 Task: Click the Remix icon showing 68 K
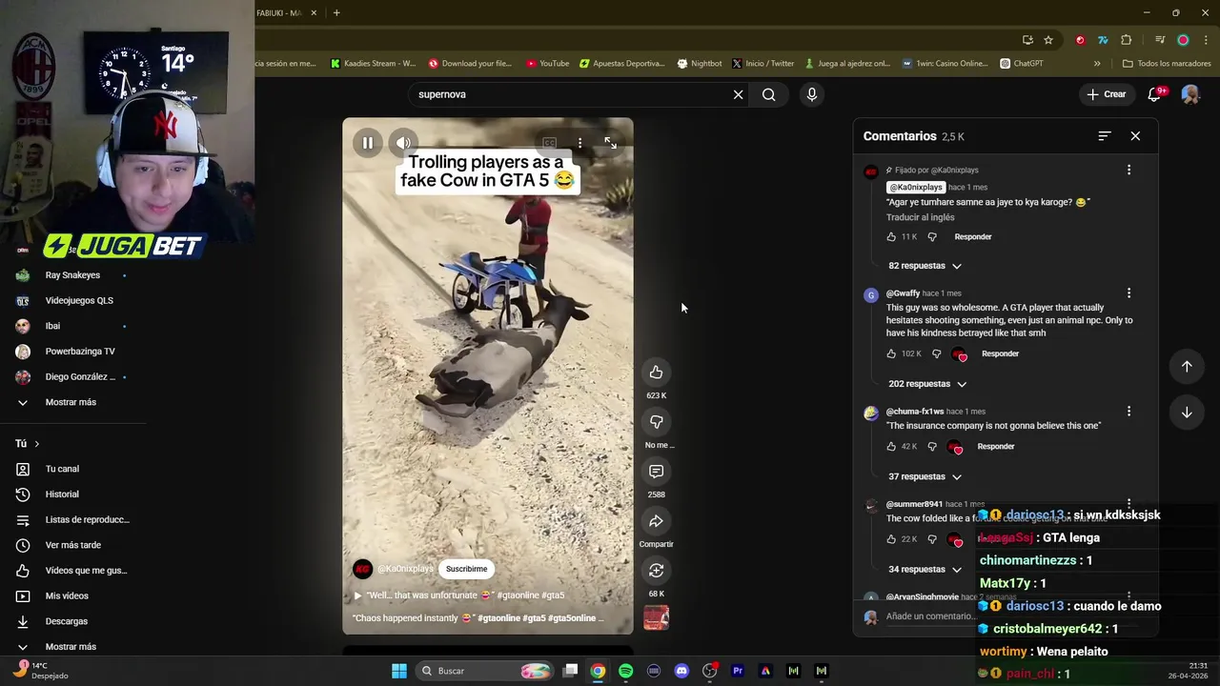[656, 570]
